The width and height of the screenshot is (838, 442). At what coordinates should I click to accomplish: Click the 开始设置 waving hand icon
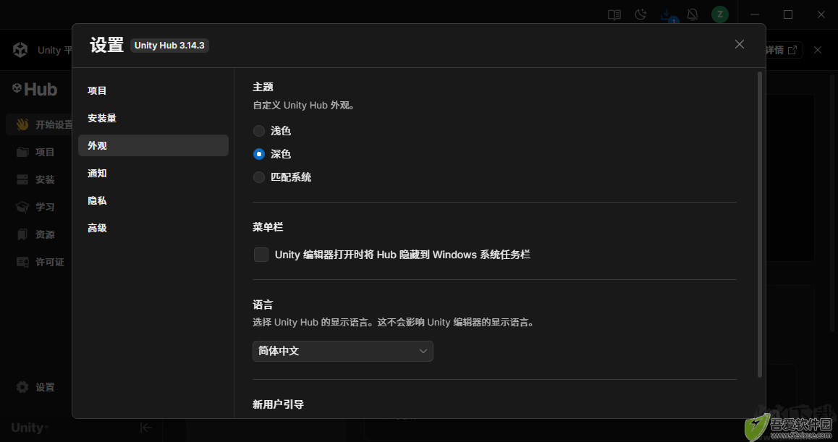point(22,124)
